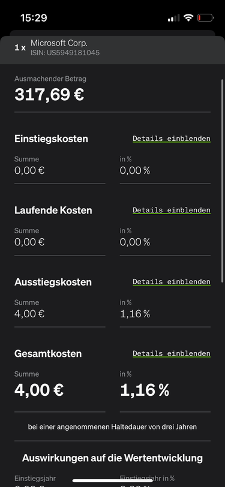
Task: Tap the ISIN US5949181045 text
Action: click(x=65, y=53)
